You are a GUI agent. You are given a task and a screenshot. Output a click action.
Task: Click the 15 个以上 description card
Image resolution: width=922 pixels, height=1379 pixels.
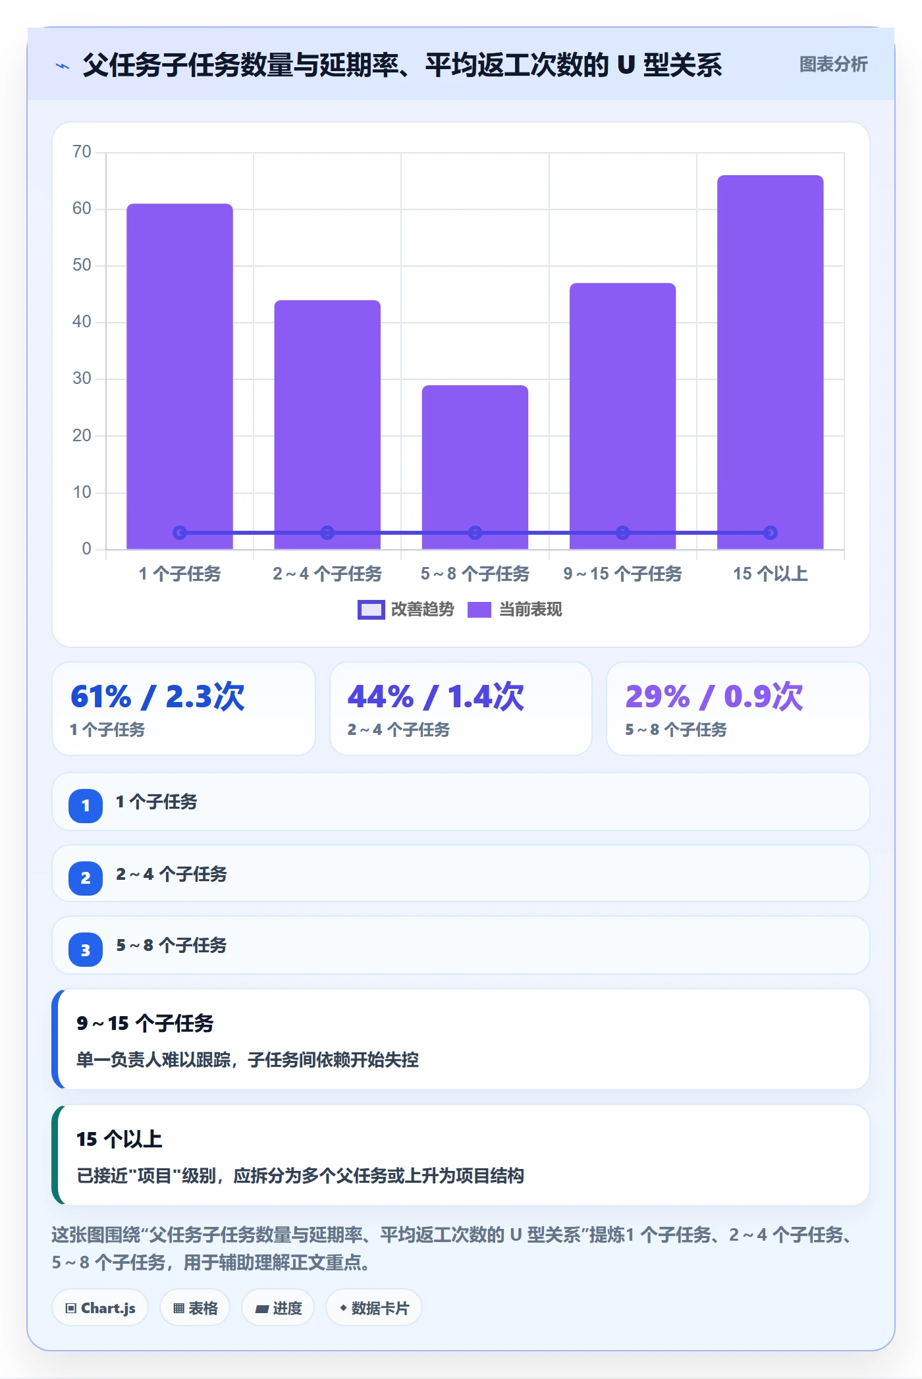pyautogui.click(x=461, y=1155)
